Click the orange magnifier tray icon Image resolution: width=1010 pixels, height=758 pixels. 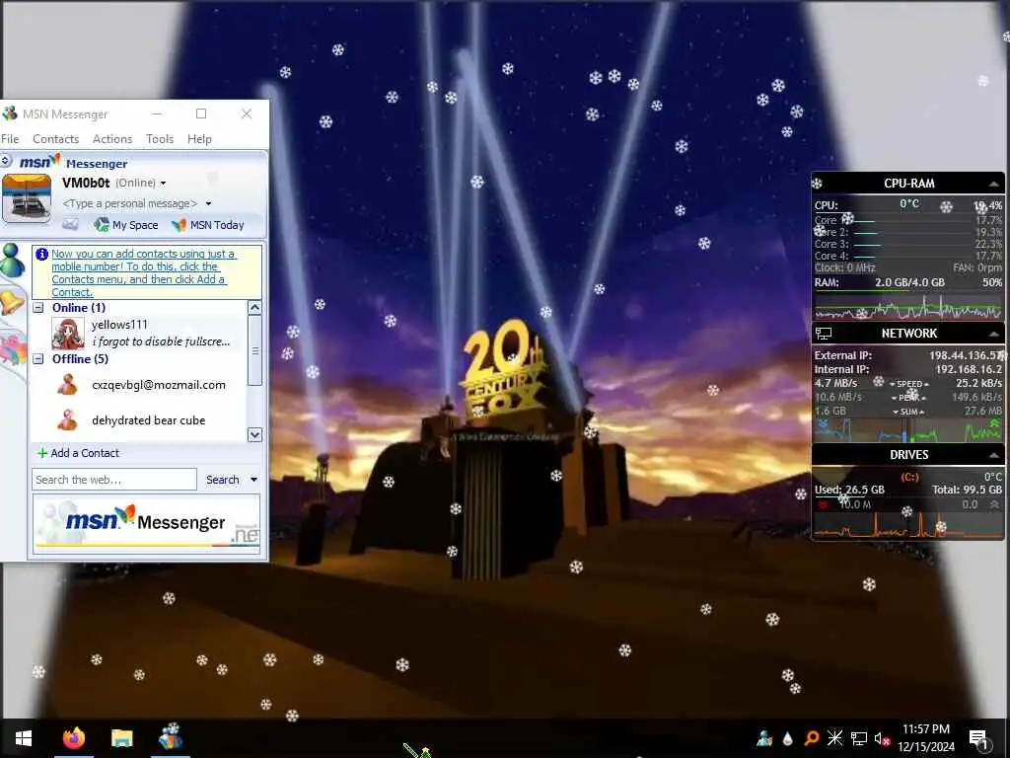coord(812,738)
